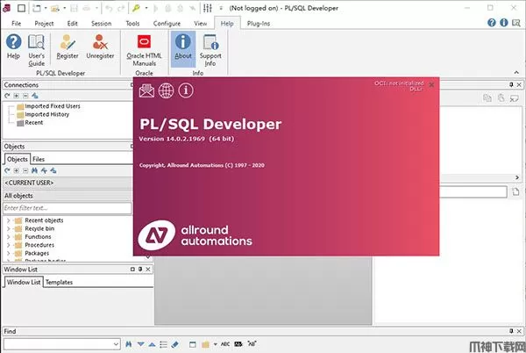Expand the Procedures folder
The image size is (526, 353).
point(9,245)
